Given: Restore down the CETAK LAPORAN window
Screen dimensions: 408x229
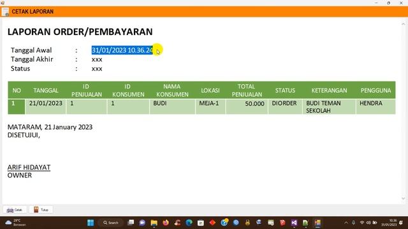Looking at the screenshot, I should click(388, 3).
